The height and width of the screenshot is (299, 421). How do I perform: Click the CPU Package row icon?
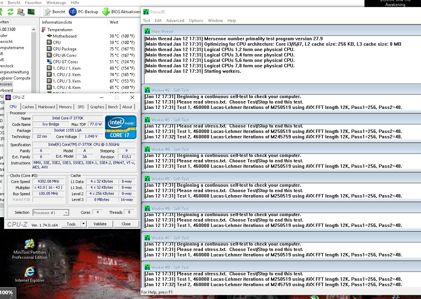[x=49, y=49]
